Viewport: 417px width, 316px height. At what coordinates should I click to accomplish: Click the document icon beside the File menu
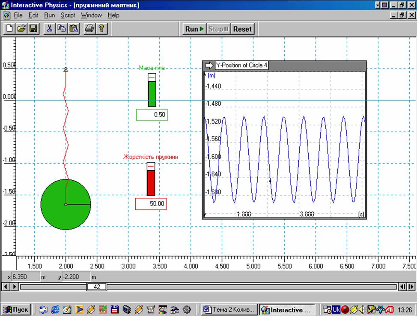coord(7,15)
